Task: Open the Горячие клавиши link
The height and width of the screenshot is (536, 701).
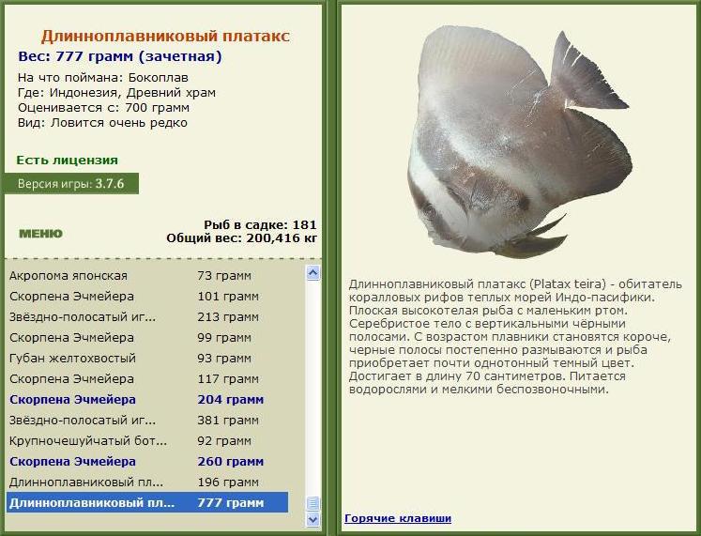Action: click(398, 518)
